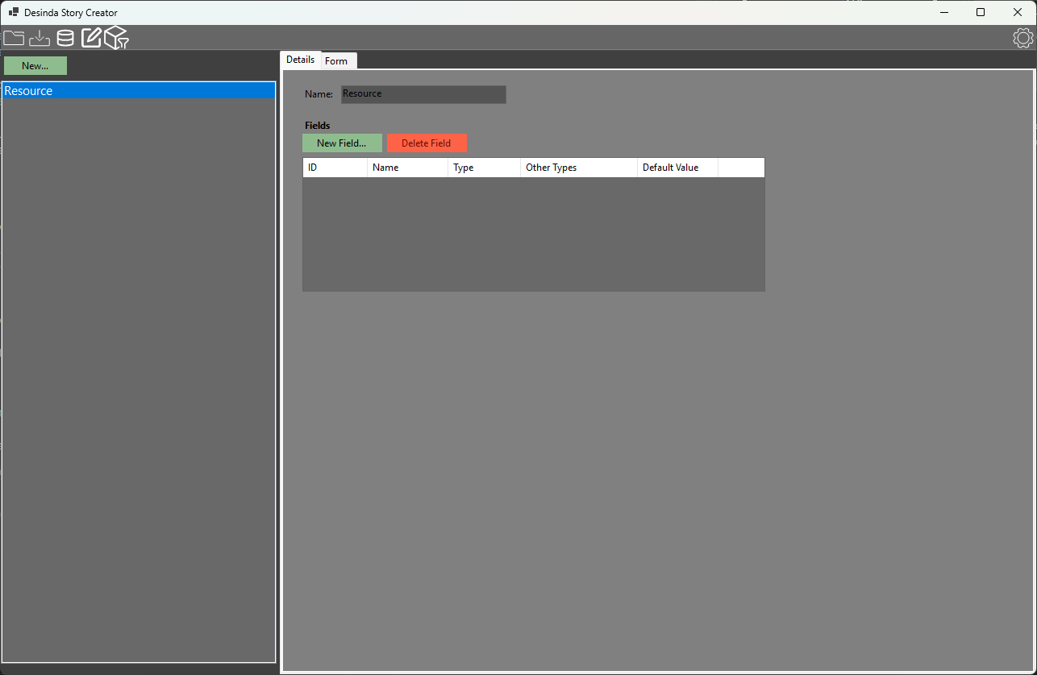The image size is (1037, 675).
Task: Minimize the Desinda Story Creator window
Action: pyautogui.click(x=944, y=12)
